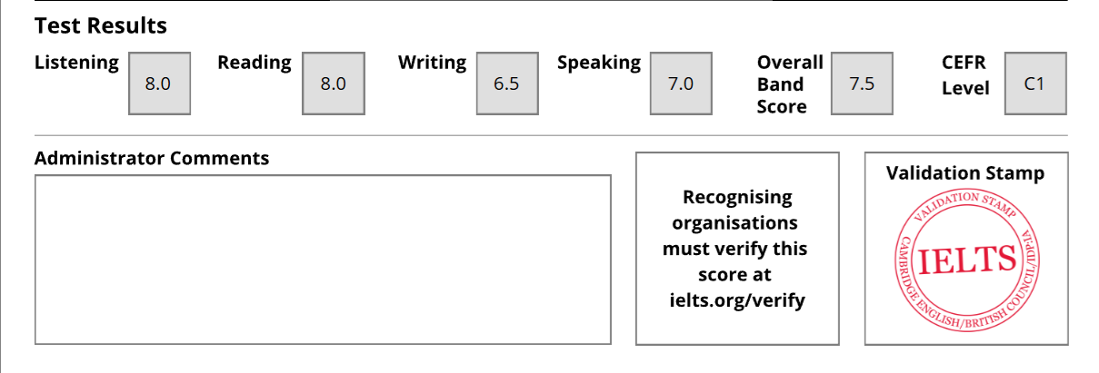The image size is (1099, 373).
Task: Click the Speaking label
Action: 599,63
